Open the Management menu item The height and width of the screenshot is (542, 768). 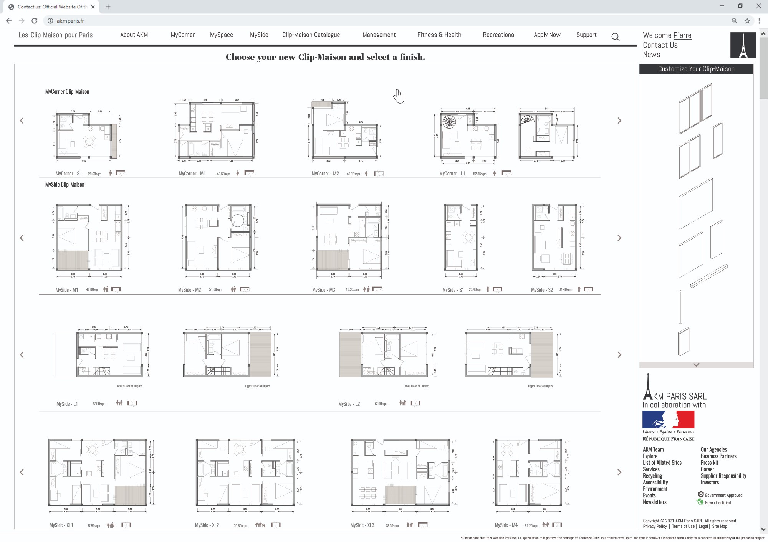pos(379,35)
